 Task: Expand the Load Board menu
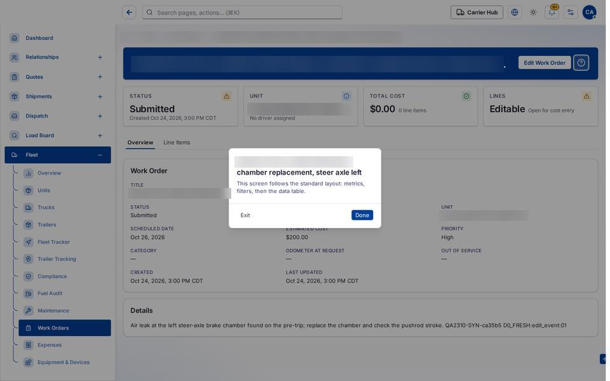click(x=100, y=135)
